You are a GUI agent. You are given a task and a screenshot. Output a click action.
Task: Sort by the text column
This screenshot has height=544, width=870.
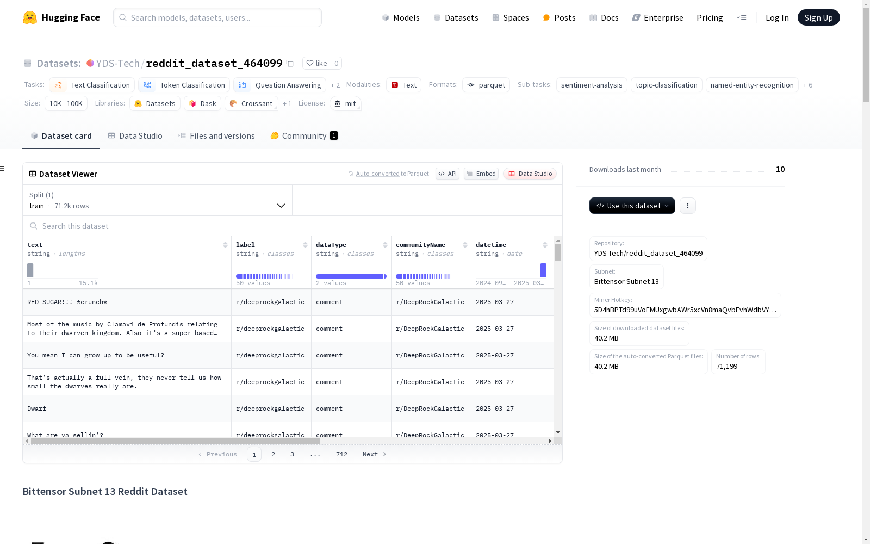click(x=225, y=245)
